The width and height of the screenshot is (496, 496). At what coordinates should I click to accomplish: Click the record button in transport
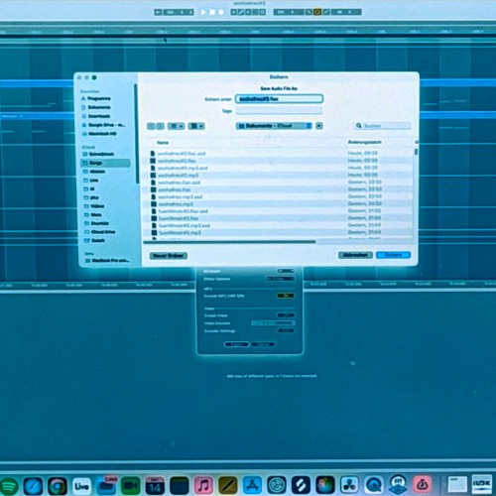pos(221,12)
